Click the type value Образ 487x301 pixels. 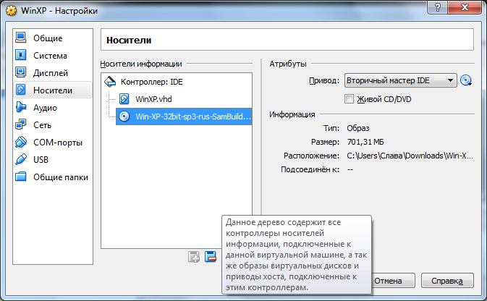click(x=358, y=128)
